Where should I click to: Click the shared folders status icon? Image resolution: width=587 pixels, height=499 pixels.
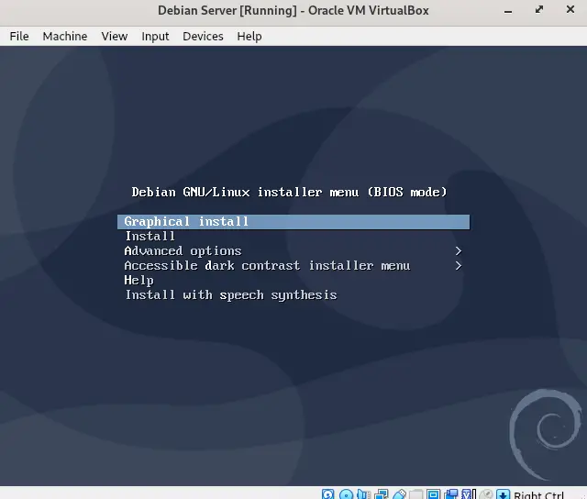[x=415, y=494]
